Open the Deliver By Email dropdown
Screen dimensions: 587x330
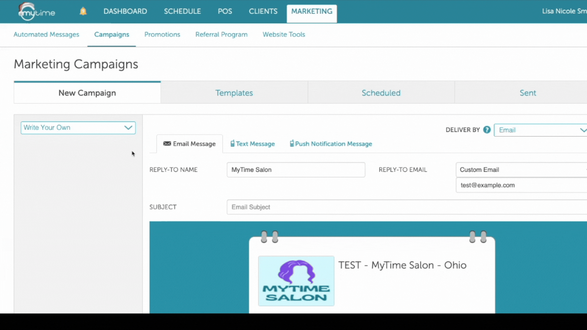(541, 130)
